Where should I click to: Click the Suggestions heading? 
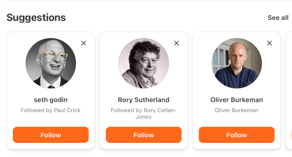click(36, 18)
